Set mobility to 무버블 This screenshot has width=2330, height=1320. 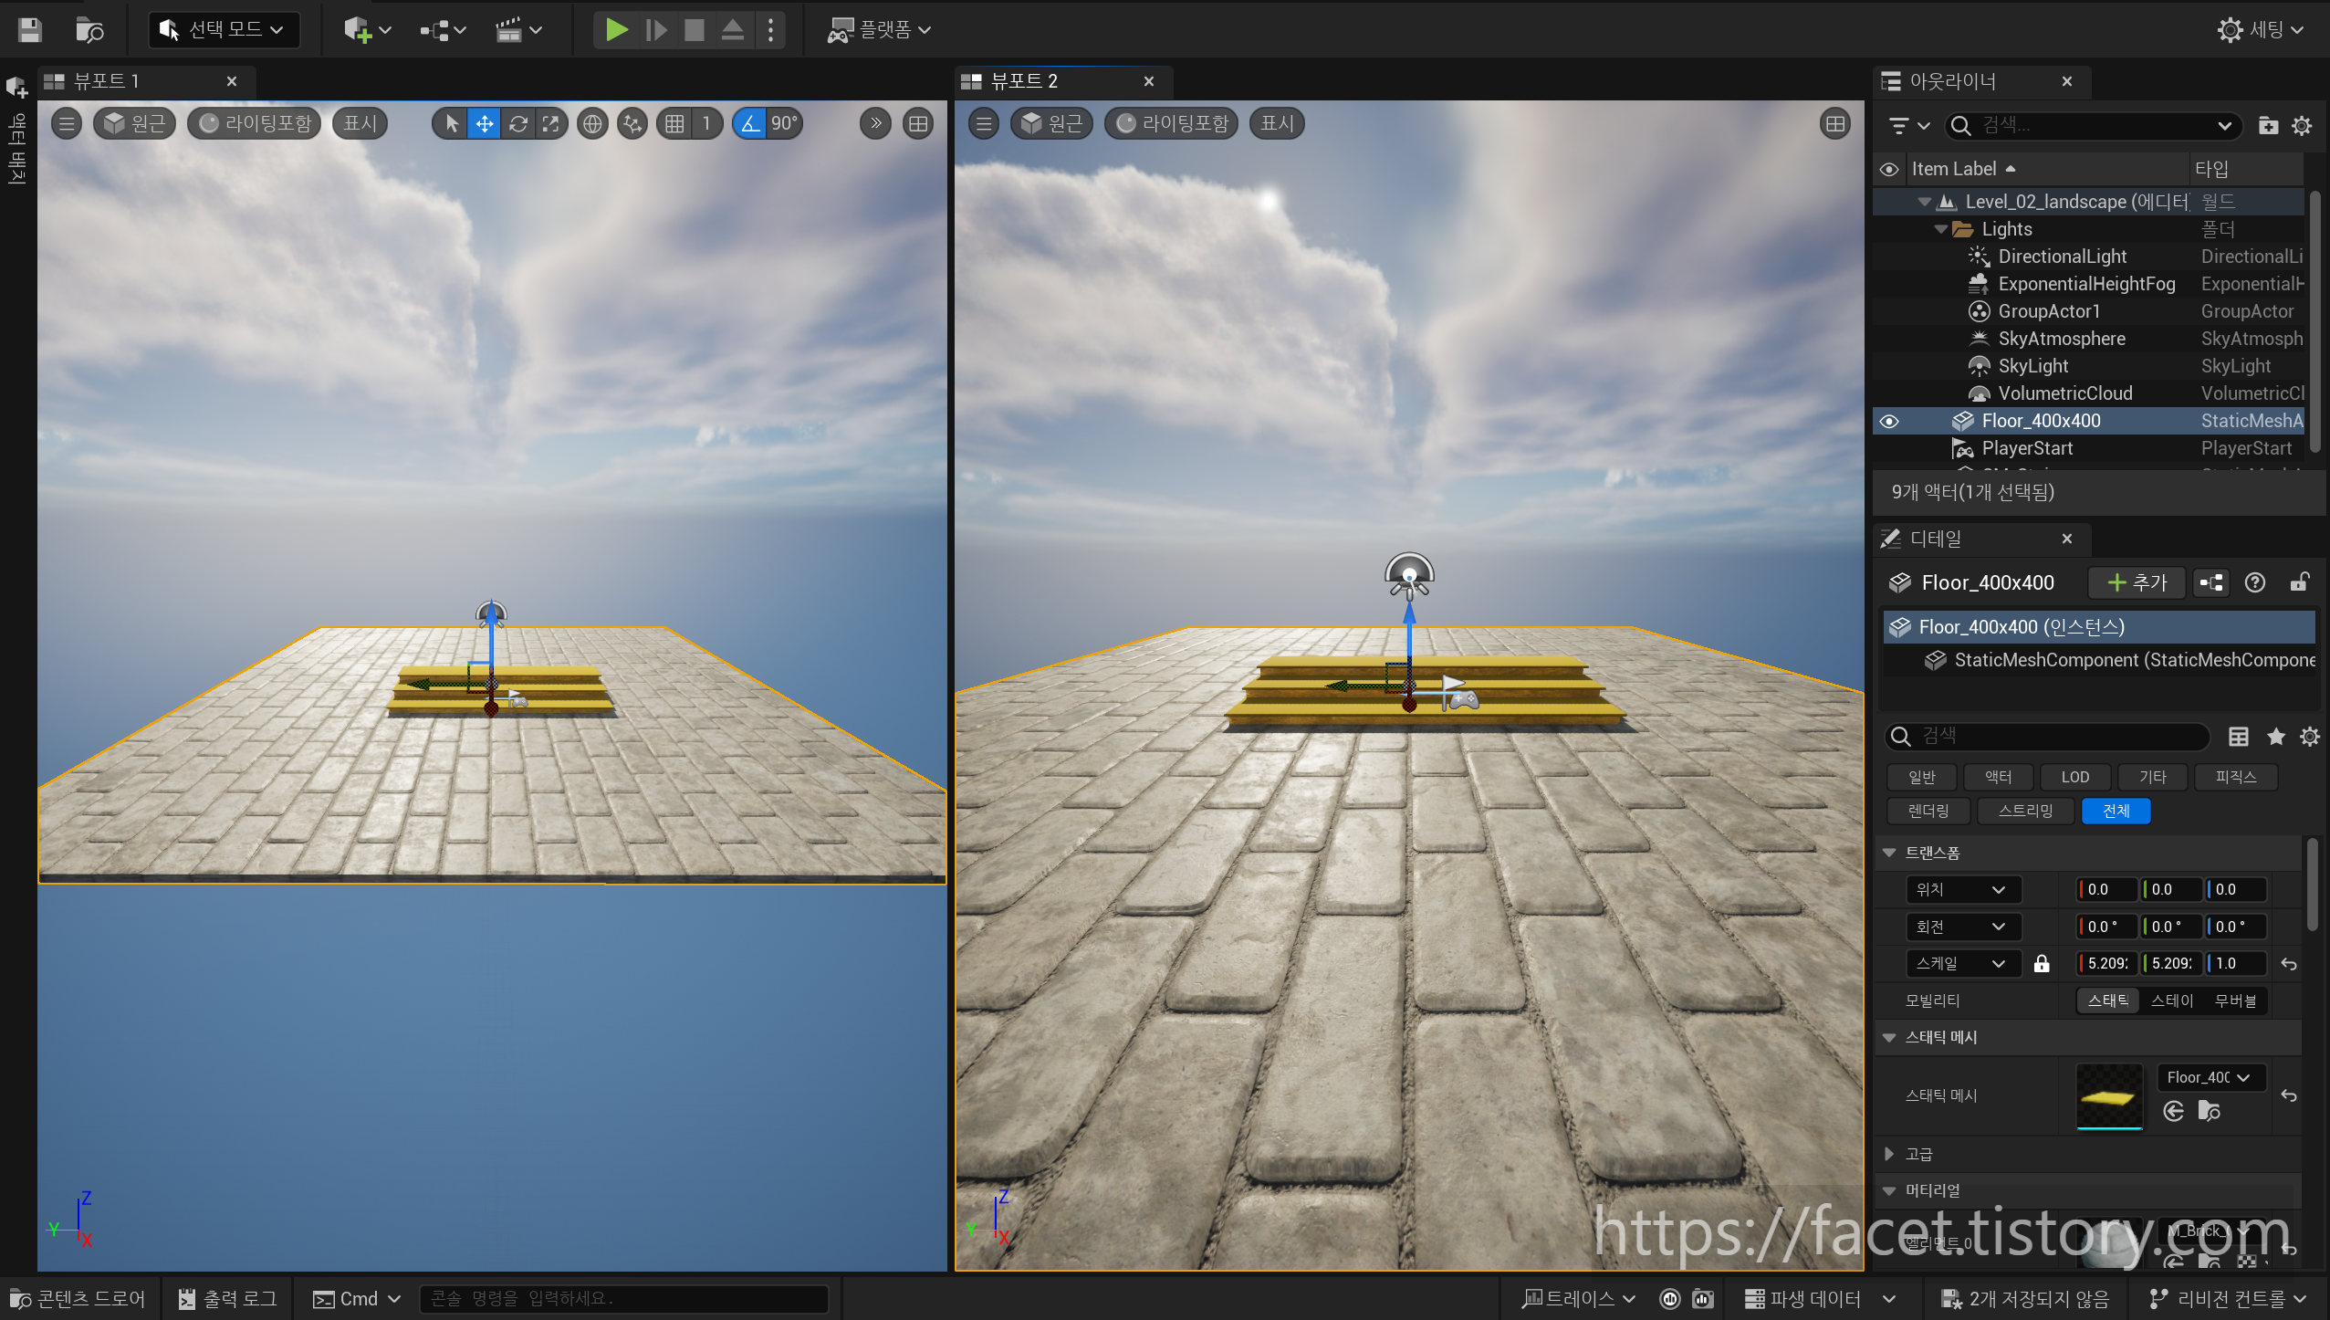(2235, 1000)
